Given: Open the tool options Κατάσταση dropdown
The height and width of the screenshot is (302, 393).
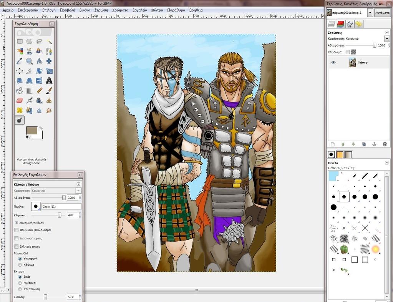Looking at the screenshot, I should coord(56,191).
